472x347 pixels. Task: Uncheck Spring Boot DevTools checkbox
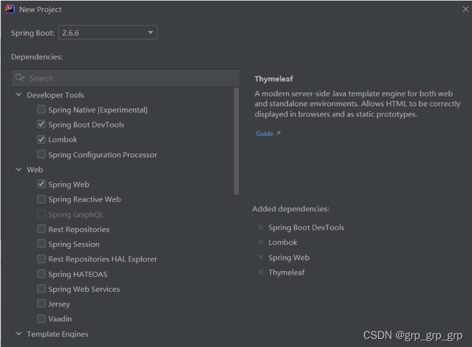coord(41,124)
